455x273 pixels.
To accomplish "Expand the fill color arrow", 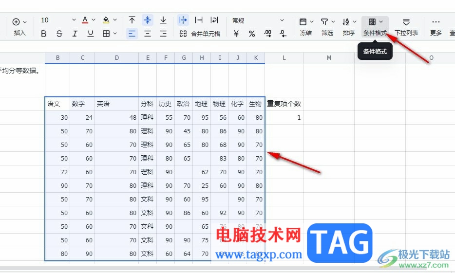I will (x=115, y=20).
